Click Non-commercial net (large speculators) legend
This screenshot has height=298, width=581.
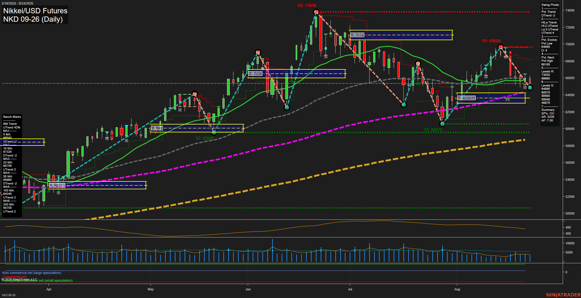[x=32, y=273]
